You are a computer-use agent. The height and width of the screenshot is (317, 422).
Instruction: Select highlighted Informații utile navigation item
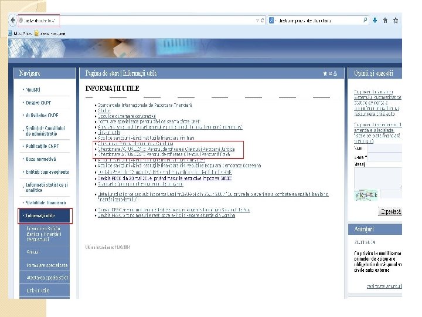point(45,215)
